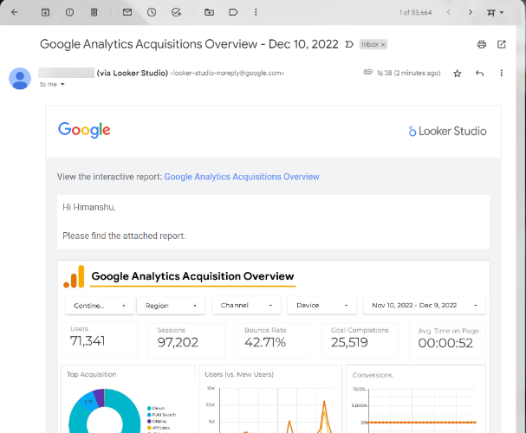Open email in new window
This screenshot has width=526, height=433.
pyautogui.click(x=502, y=44)
